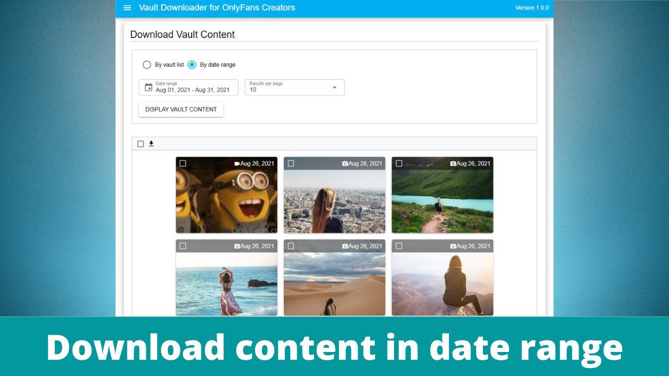Open the Results per page dropdown
The width and height of the screenshot is (669, 376).
[294, 87]
